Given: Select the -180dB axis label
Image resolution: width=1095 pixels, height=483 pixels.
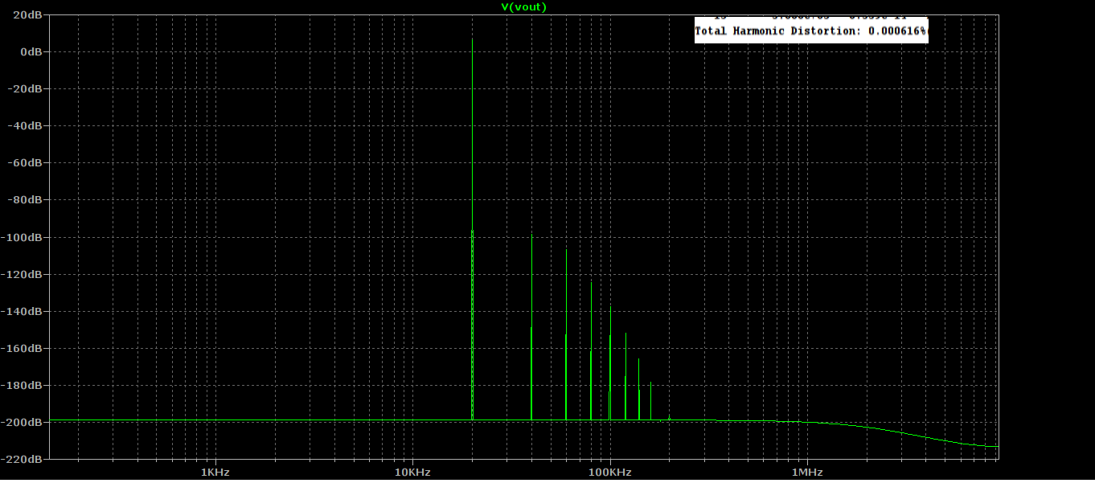Looking at the screenshot, I should (x=23, y=385).
